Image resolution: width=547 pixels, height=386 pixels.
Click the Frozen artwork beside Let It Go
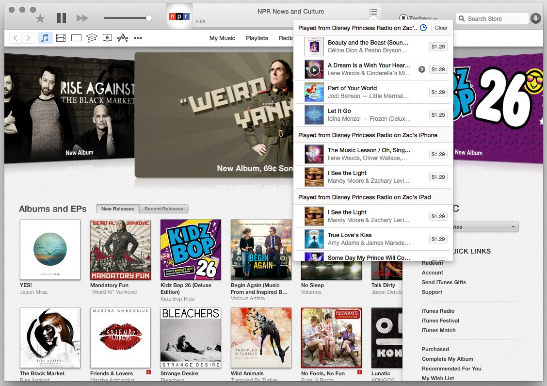click(x=314, y=115)
